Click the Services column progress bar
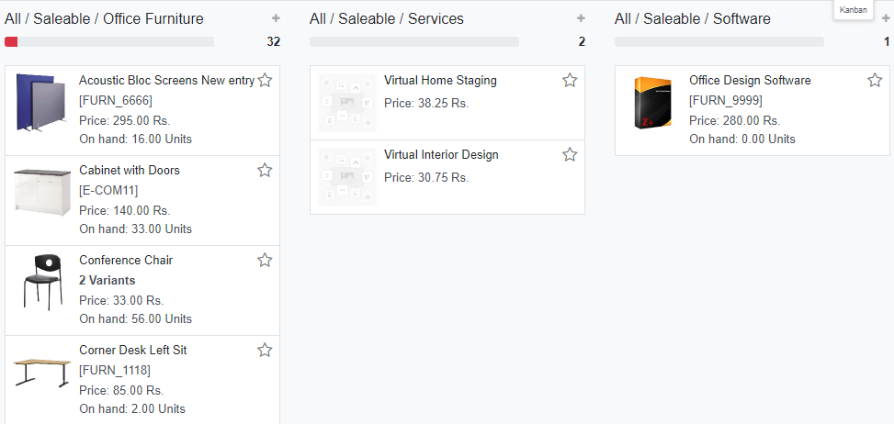 (415, 41)
